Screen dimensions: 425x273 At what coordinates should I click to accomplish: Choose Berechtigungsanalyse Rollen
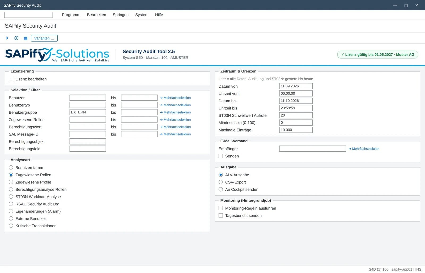click(11, 189)
